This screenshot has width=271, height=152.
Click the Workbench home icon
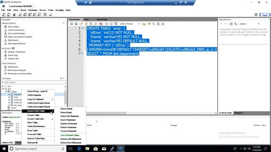click(x=3, y=6)
